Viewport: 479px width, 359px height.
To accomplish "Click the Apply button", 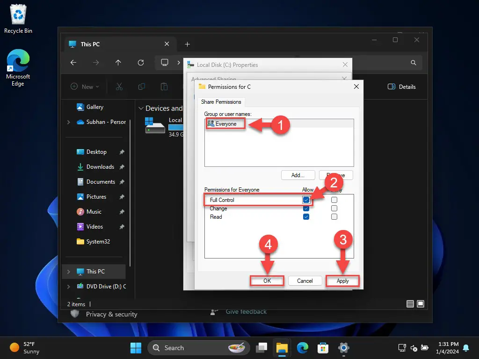I will [342, 280].
